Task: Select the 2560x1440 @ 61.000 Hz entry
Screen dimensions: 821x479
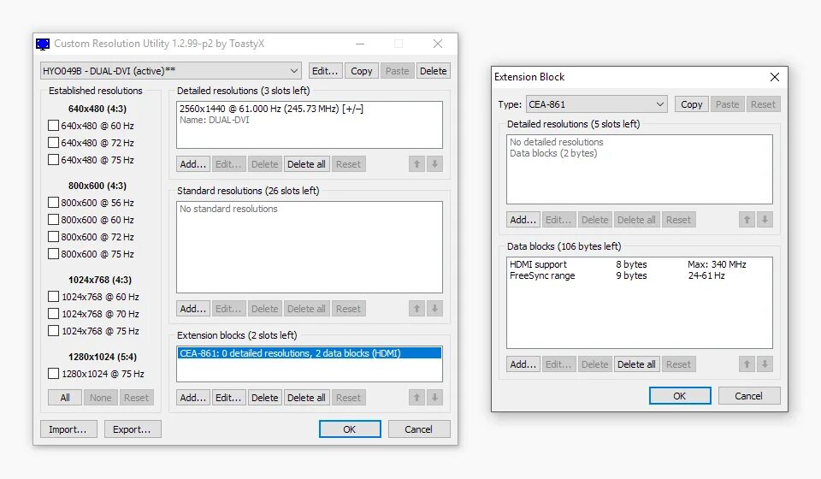Action: coord(309,109)
